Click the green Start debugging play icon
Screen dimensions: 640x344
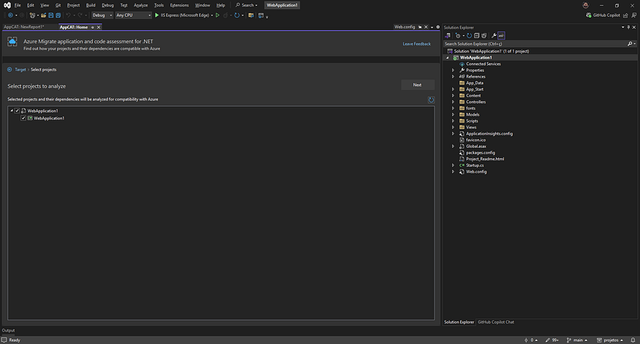[x=157, y=15]
